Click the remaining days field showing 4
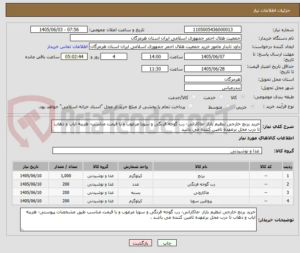 tap(114, 56)
